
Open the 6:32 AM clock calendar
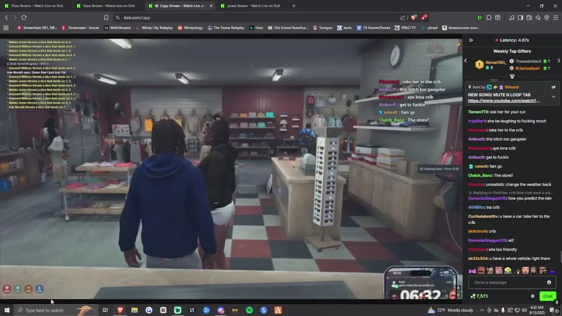pyautogui.click(x=537, y=310)
